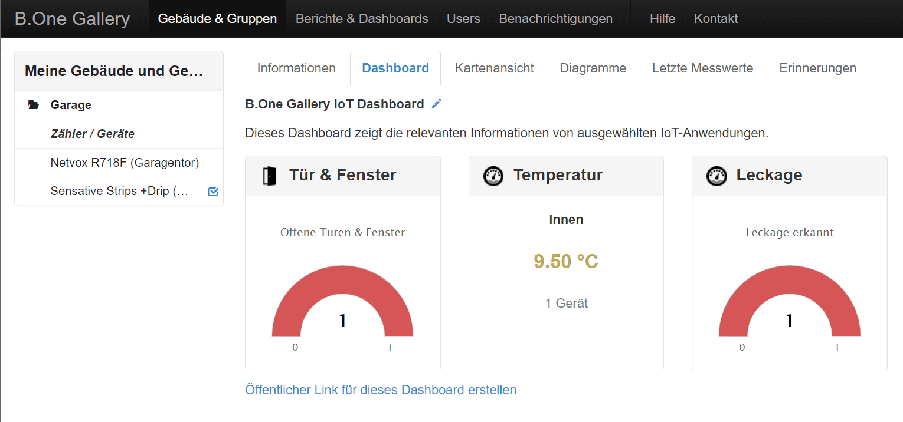Select Netvox R718F (Garagentor) device
Viewport: 903px width, 422px height.
pyautogui.click(x=119, y=163)
